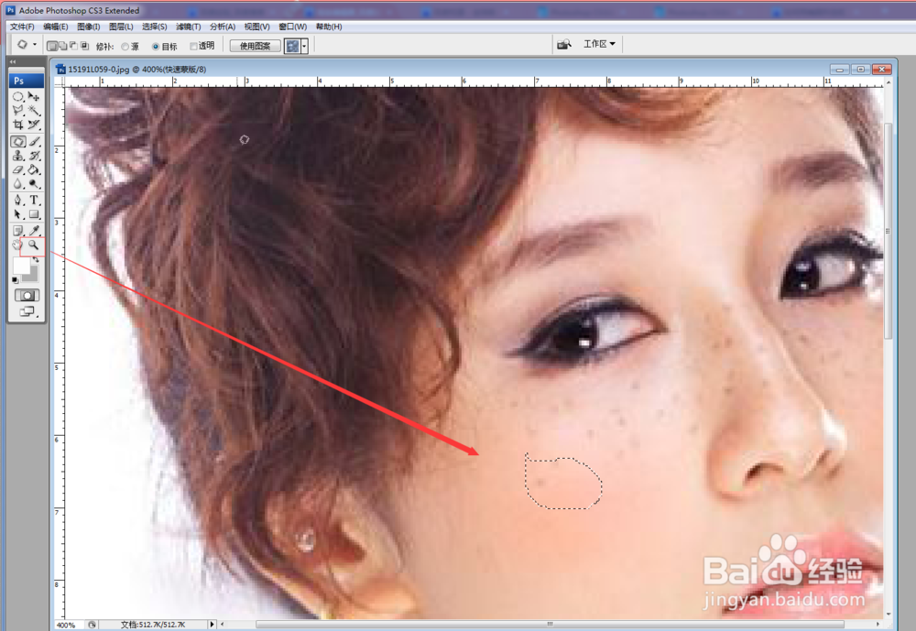Select the Crop tool

pos(16,125)
